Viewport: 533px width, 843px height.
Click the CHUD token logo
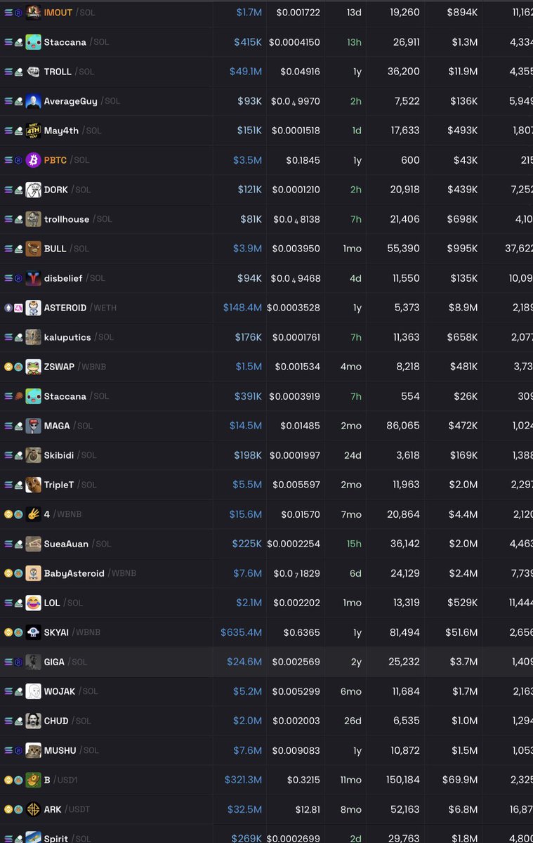[x=33, y=721]
